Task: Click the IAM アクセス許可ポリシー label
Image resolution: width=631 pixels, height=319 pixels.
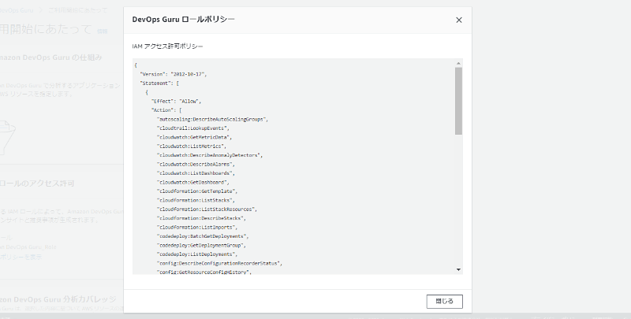Action: pyautogui.click(x=167, y=46)
